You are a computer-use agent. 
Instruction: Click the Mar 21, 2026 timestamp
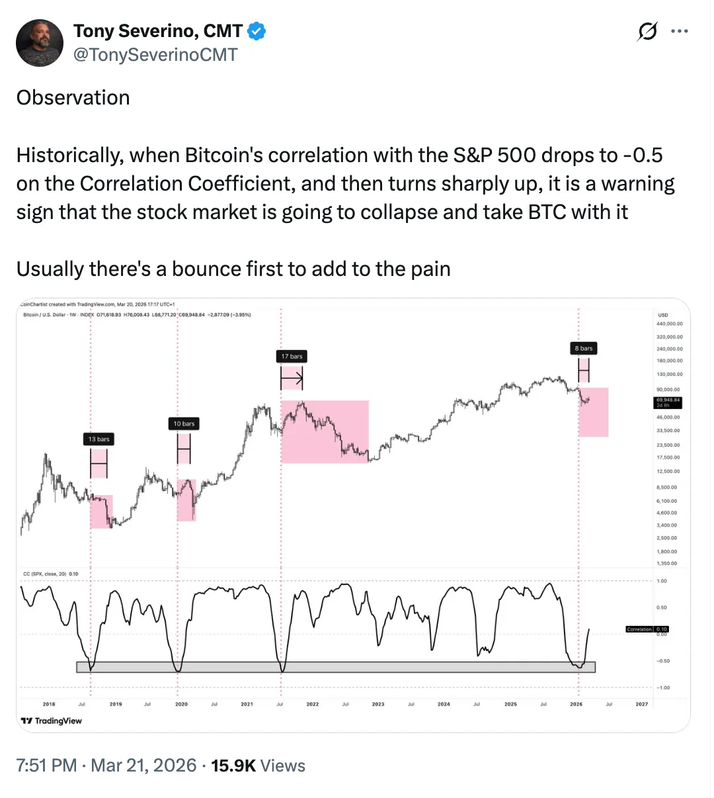point(141,766)
